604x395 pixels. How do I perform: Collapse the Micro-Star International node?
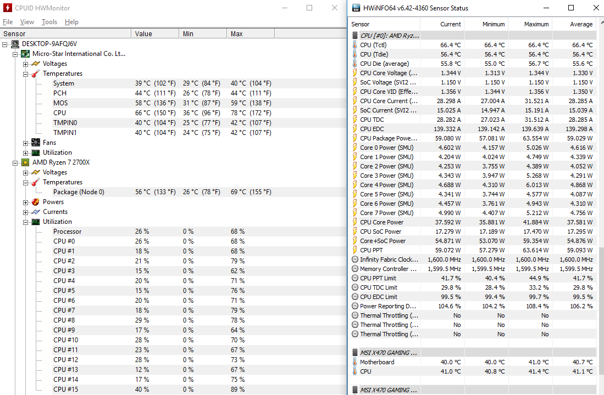click(x=15, y=54)
